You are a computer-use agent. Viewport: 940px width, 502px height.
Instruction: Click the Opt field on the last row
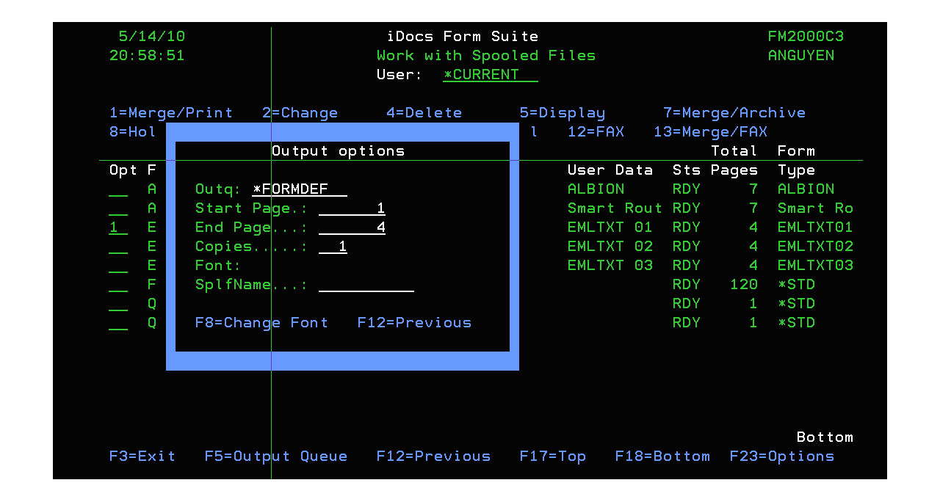click(x=117, y=323)
